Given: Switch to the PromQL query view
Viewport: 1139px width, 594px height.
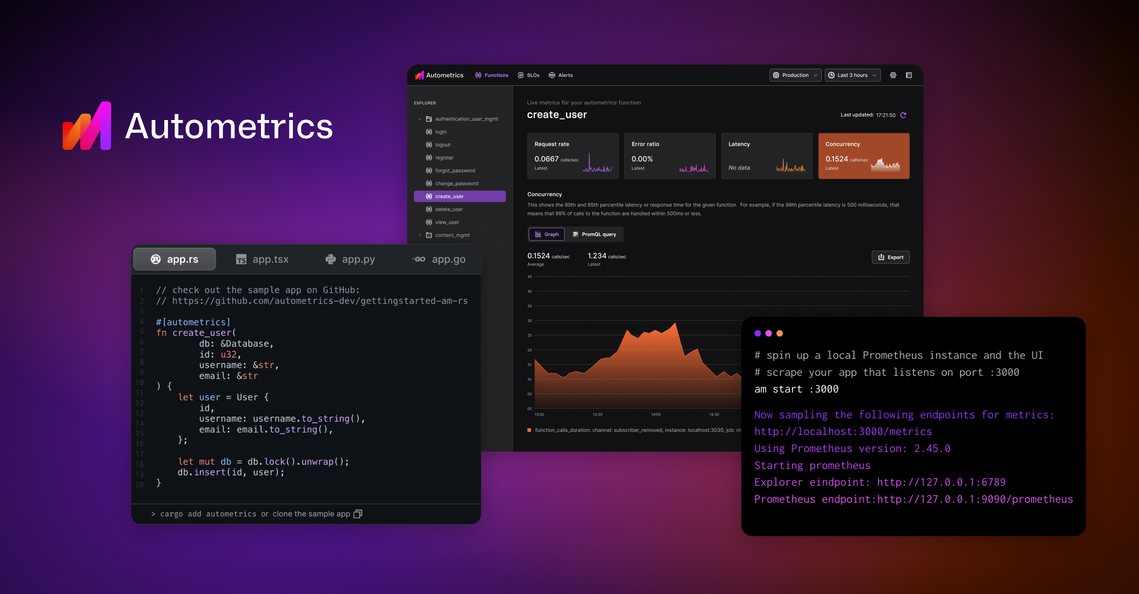Looking at the screenshot, I should pos(594,234).
